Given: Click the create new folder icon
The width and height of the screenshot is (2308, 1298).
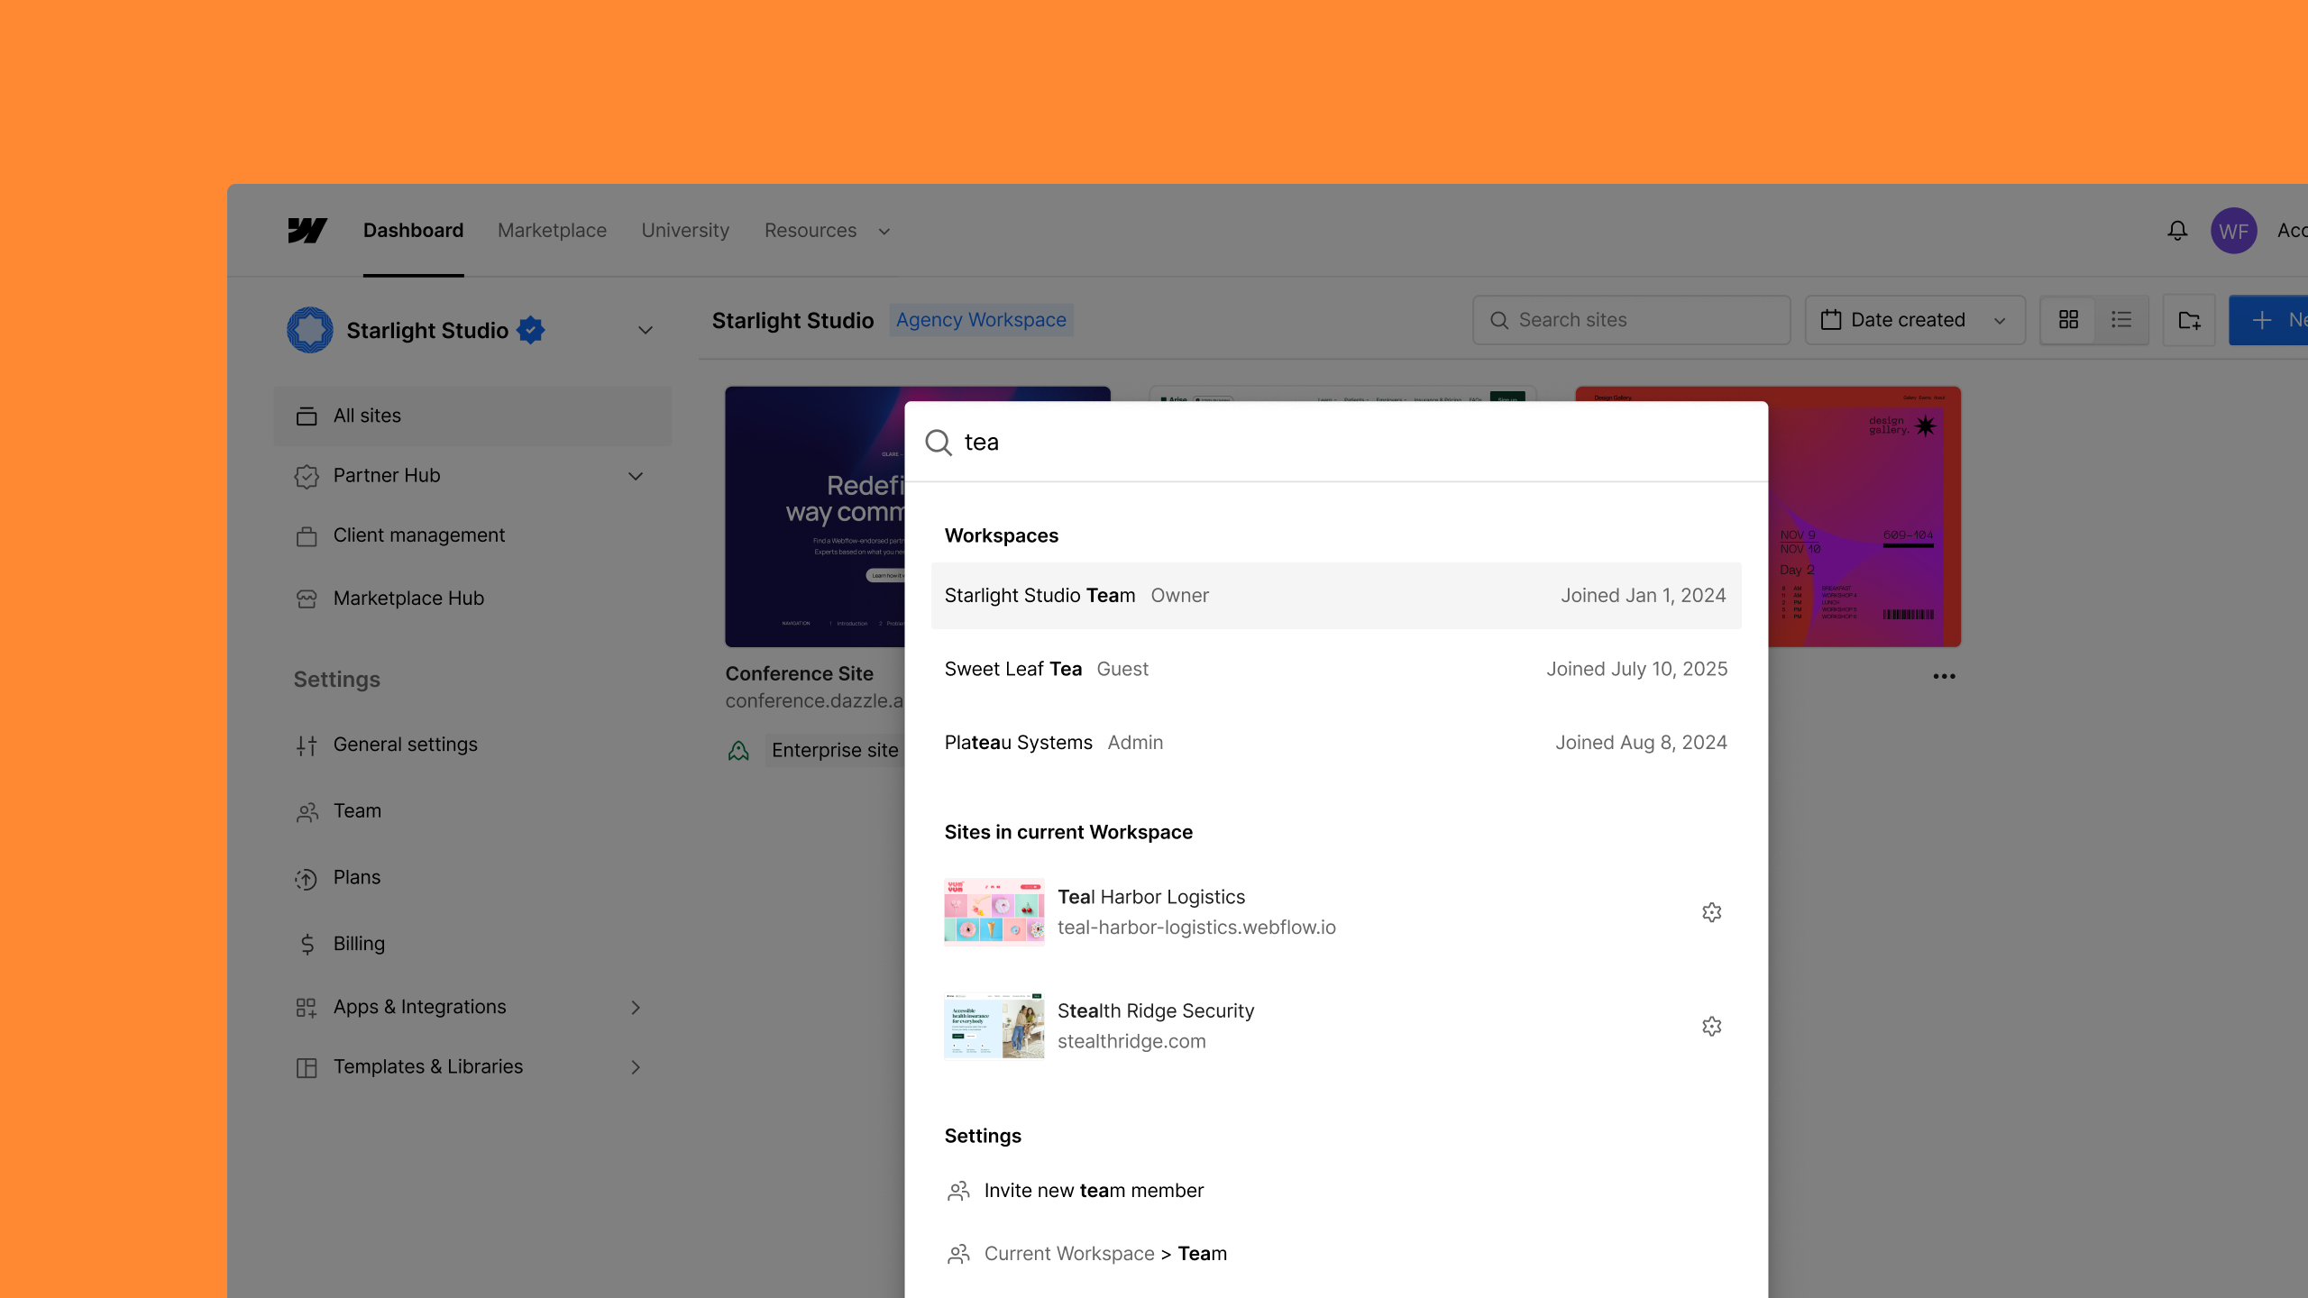Looking at the screenshot, I should [x=2189, y=320].
